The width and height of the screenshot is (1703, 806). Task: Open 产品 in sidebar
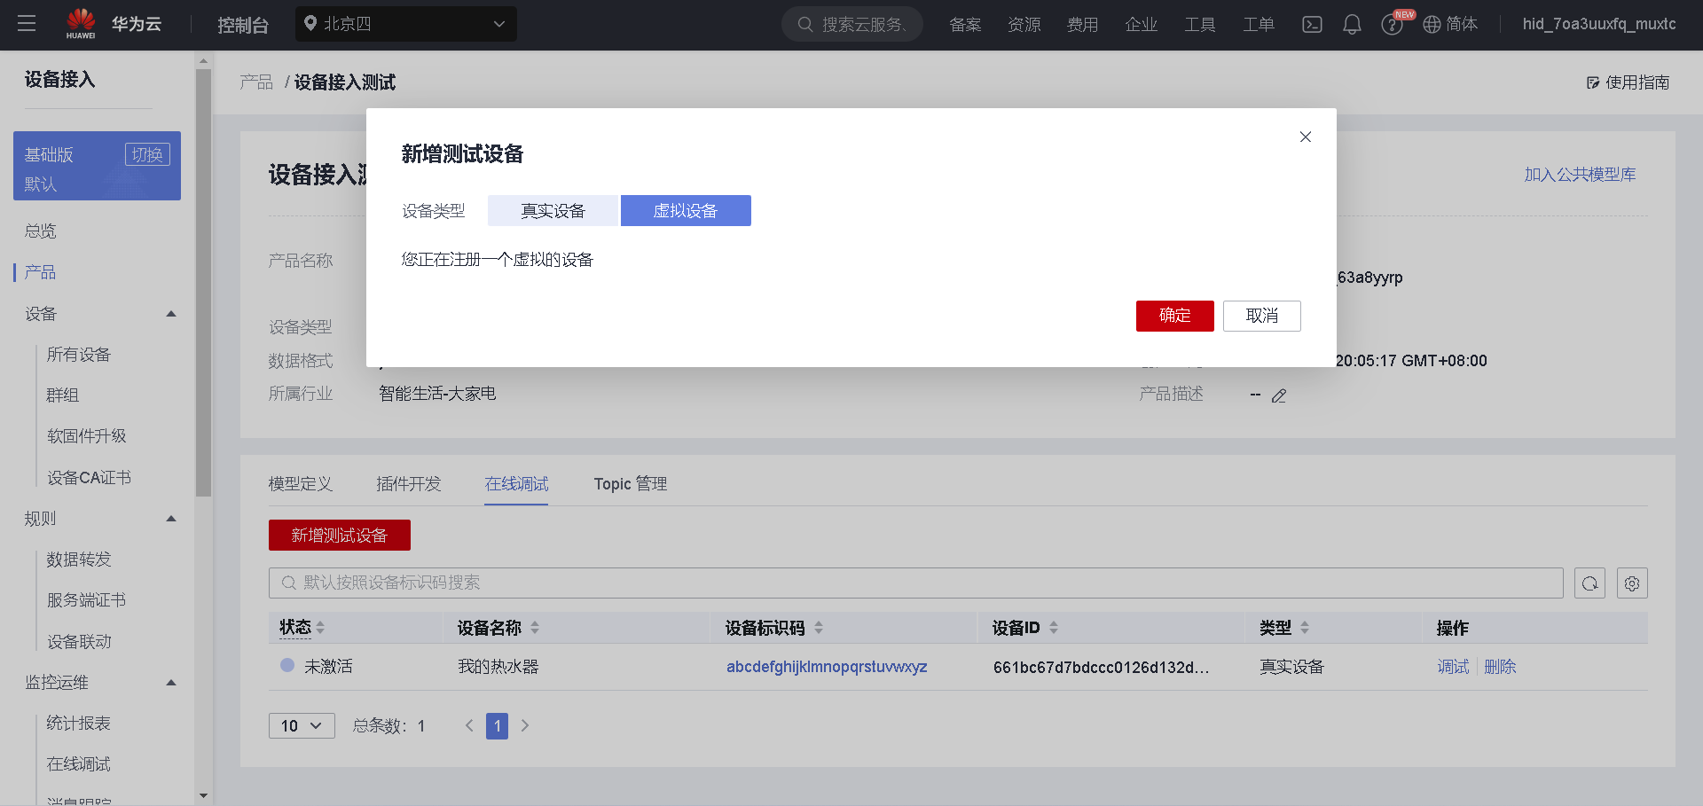point(41,272)
